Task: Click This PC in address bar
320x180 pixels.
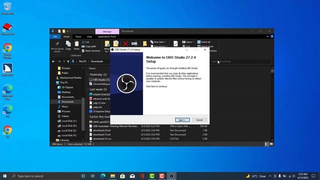Action: point(82,61)
